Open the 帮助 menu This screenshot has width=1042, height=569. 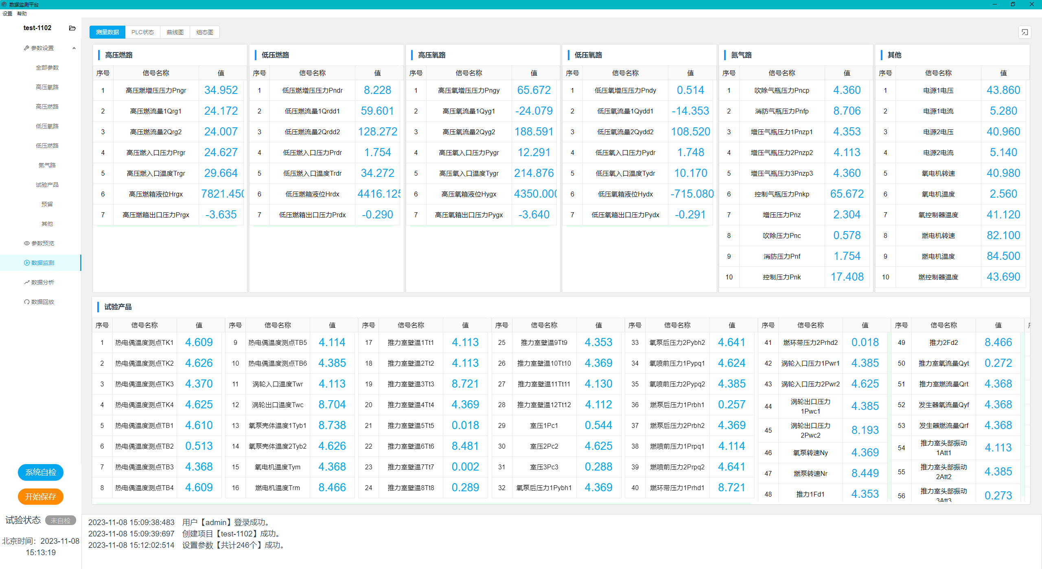click(x=22, y=13)
